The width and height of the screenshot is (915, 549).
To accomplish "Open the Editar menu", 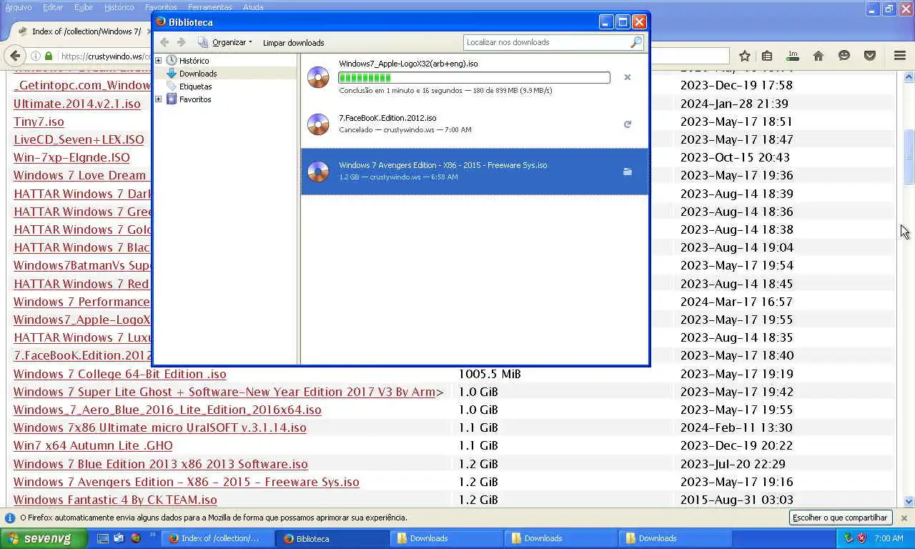I will click(53, 7).
